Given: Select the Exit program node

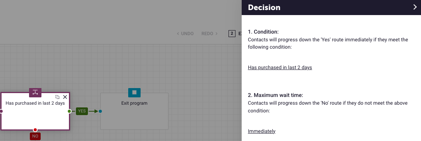Looking at the screenshot, I should [x=134, y=111].
